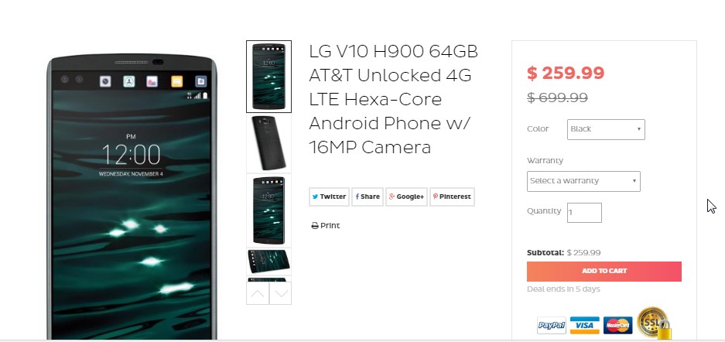This screenshot has width=725, height=342.
Task: Click the Facebook Share button
Action: coord(368,197)
